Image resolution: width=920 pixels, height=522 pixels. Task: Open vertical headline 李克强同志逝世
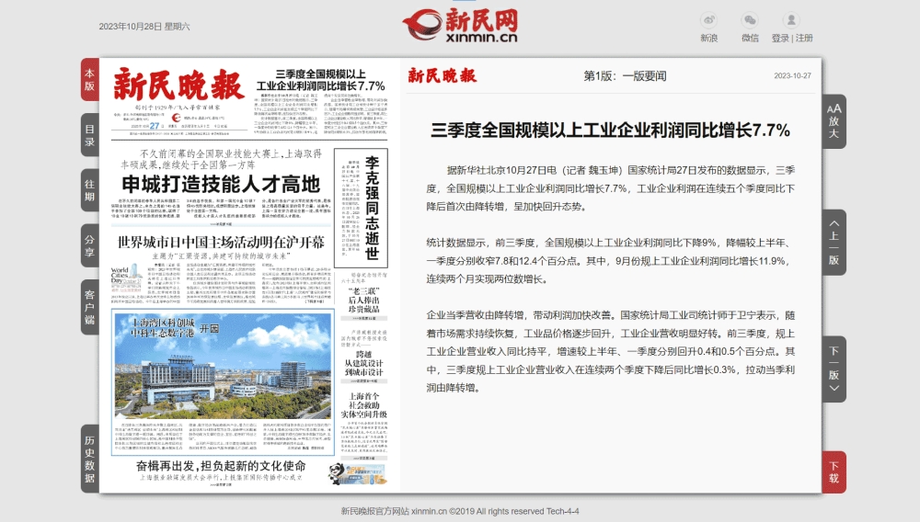(372, 208)
